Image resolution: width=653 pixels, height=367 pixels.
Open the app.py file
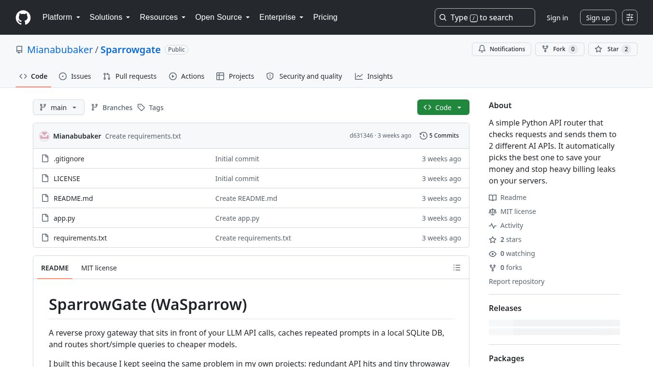pos(64,218)
